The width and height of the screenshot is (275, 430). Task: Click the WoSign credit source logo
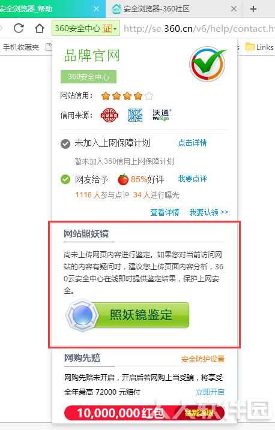(x=162, y=115)
